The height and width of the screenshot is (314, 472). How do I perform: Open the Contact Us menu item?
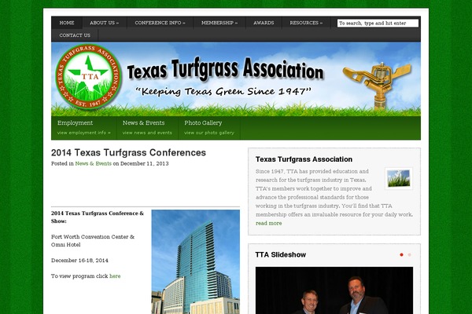coord(75,35)
